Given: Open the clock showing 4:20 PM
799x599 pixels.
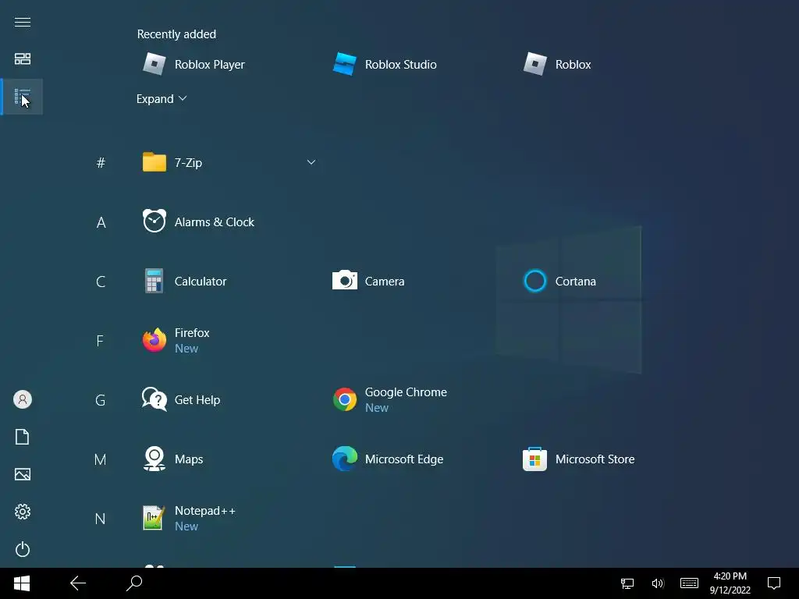Looking at the screenshot, I should [x=730, y=583].
